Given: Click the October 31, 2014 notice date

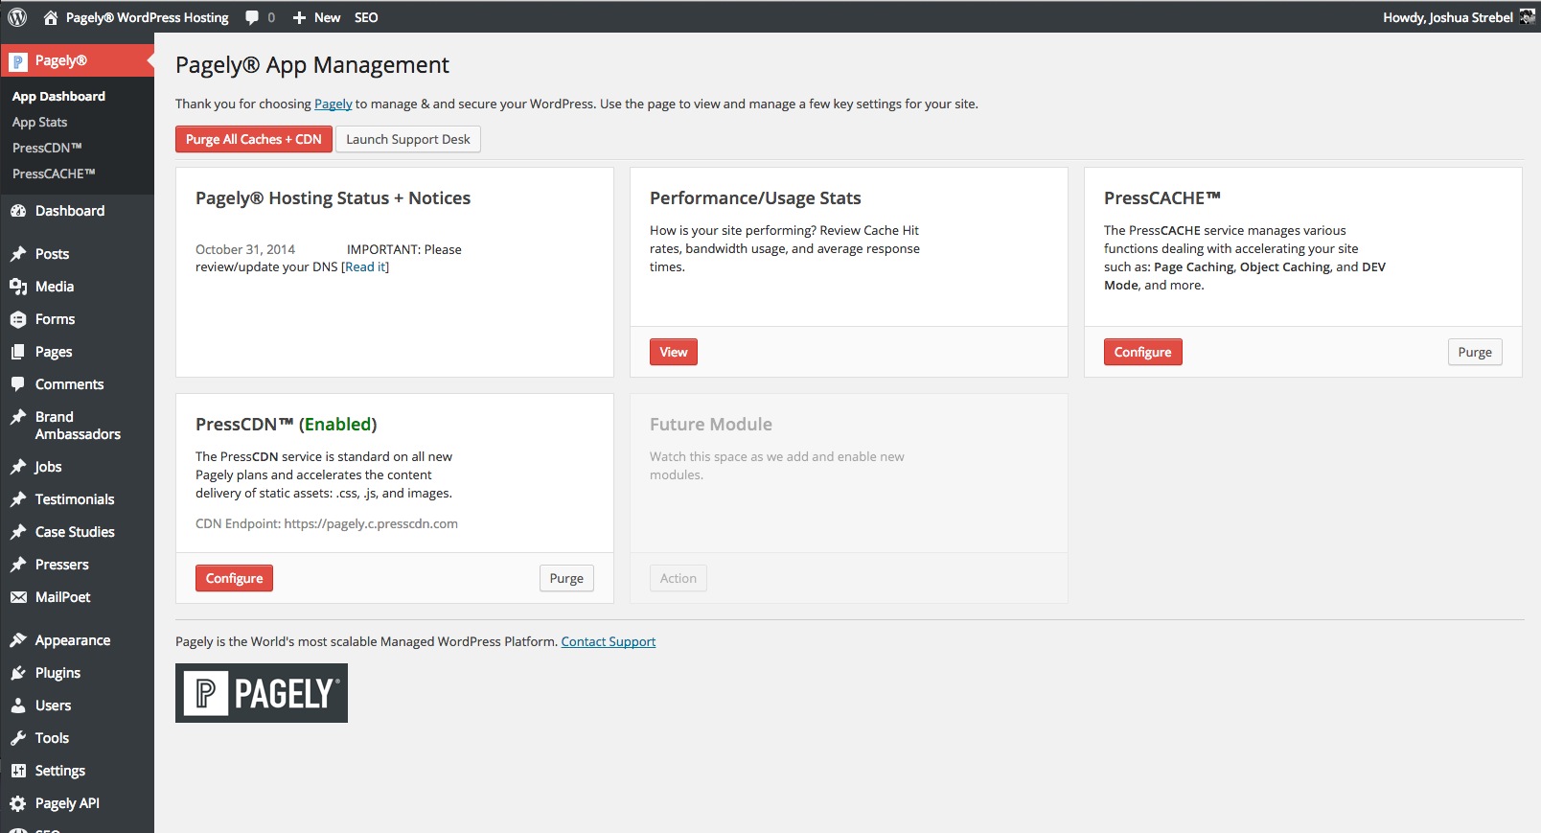Looking at the screenshot, I should click(245, 249).
